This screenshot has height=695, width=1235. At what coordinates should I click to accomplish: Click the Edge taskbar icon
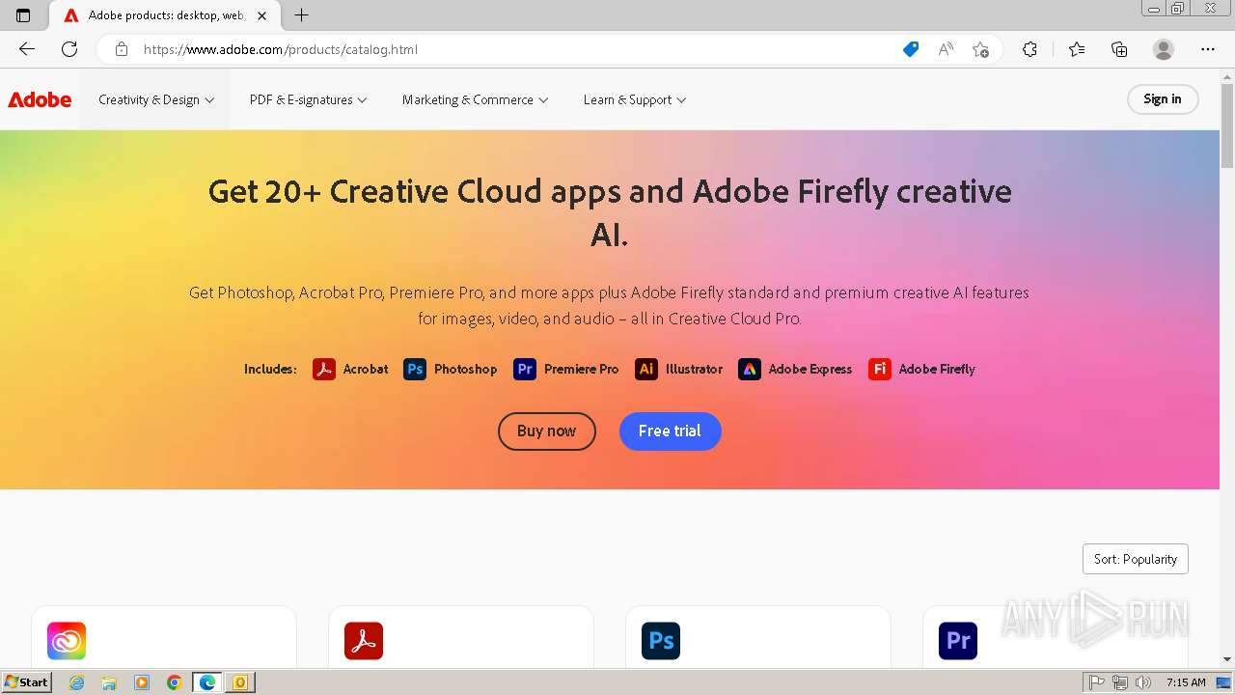(x=207, y=682)
